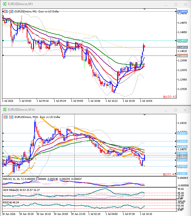Screen dimensions: 191x216
Task: Open Depth of Market icon in M10 chart
Action: point(5,117)
